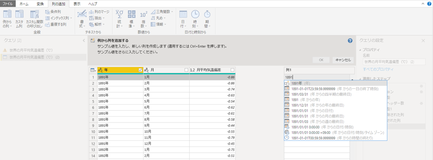433x160 pixels.
Task: Select the 月 column header
Action: coord(166,70)
